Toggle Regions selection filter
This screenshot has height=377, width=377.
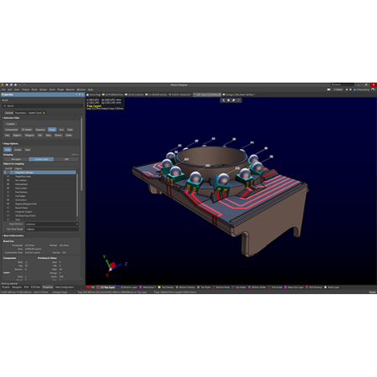click(17, 135)
